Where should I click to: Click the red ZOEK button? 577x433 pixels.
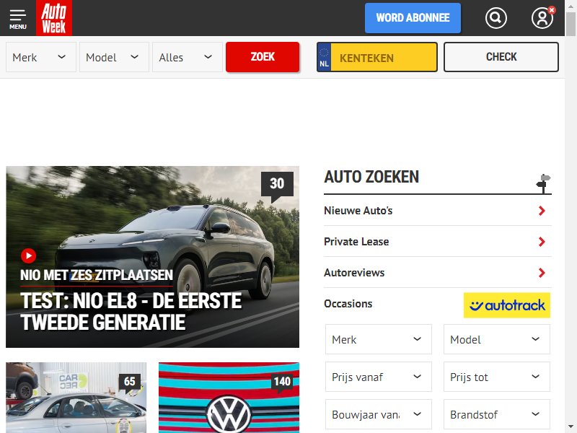pyautogui.click(x=263, y=57)
